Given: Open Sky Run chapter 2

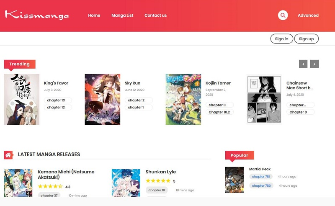Looking at the screenshot, I should 139,100.
